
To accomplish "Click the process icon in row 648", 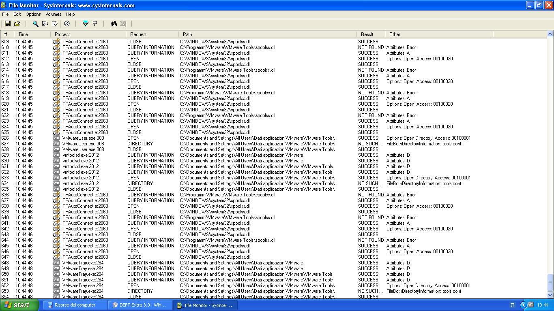I will tap(56, 263).
